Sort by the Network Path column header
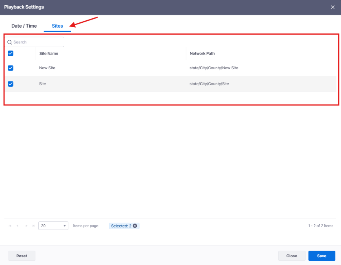341x265 pixels. tap(202, 53)
